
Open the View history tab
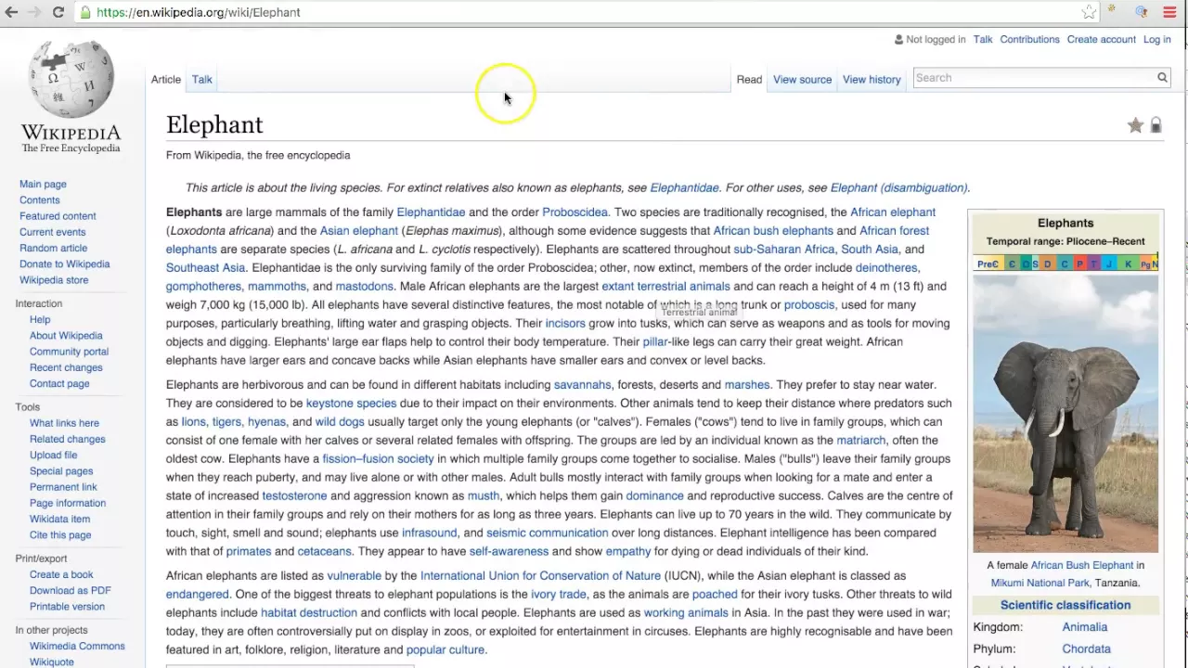coord(872,79)
